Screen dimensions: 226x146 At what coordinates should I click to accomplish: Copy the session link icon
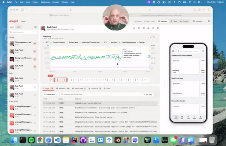153,28
